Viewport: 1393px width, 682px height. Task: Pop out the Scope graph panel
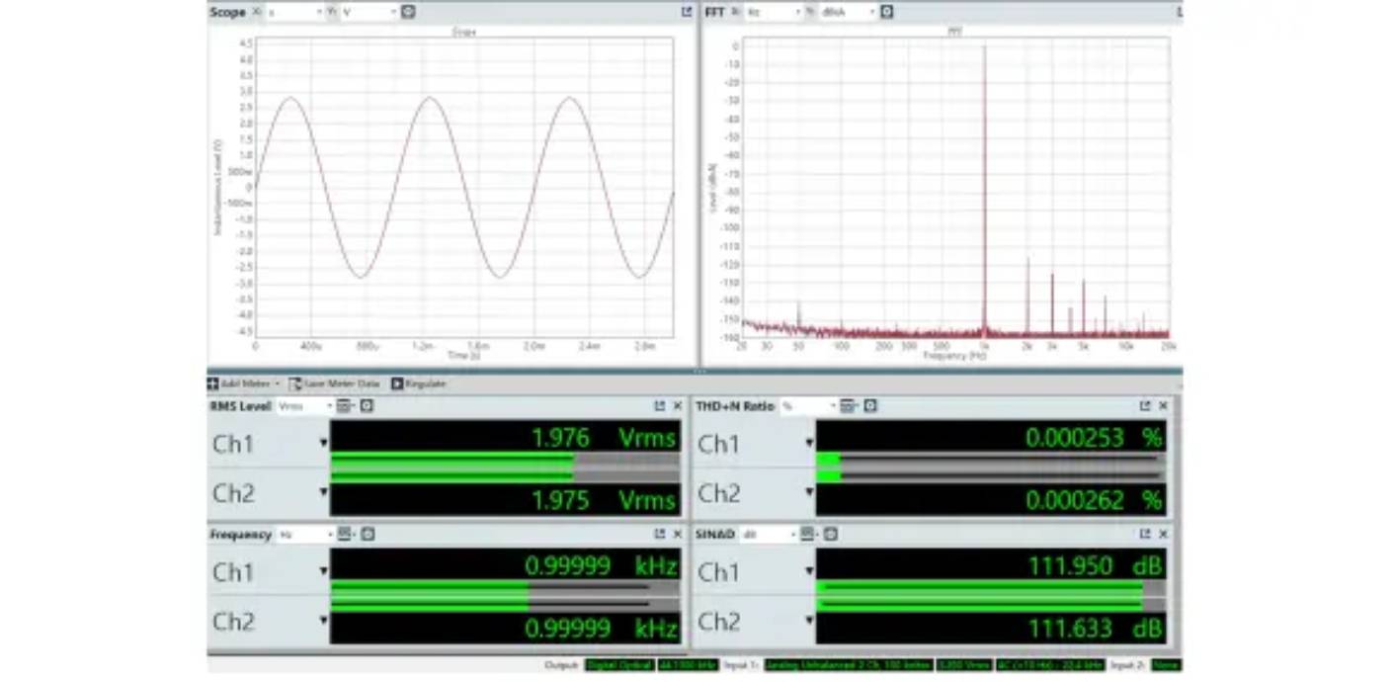tap(687, 12)
